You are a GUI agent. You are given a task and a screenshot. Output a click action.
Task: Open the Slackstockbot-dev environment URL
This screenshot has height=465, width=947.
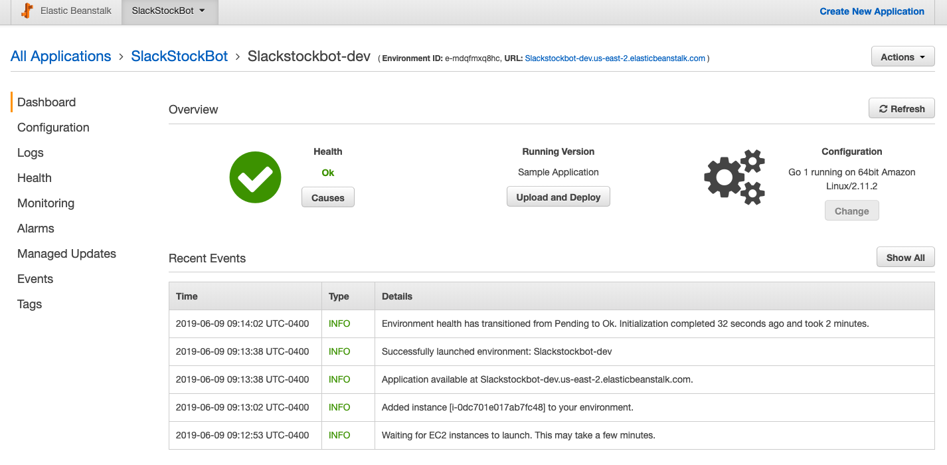click(x=615, y=58)
